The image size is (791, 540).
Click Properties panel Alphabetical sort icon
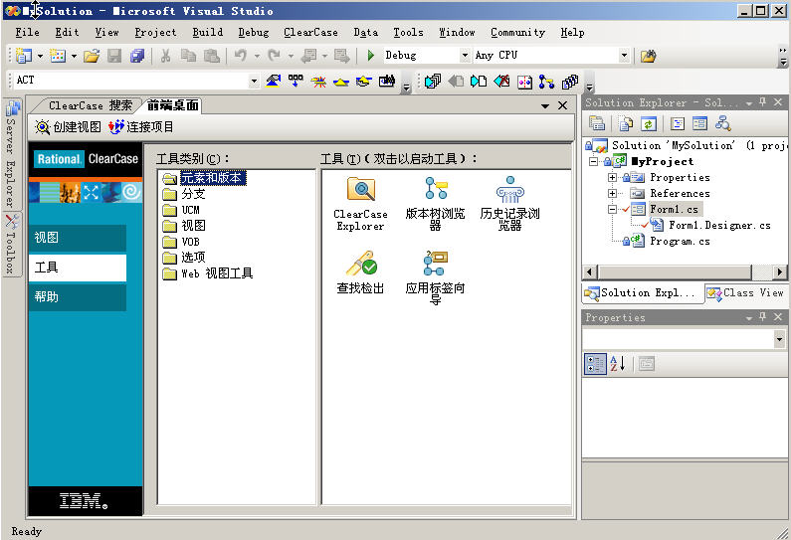tap(618, 364)
